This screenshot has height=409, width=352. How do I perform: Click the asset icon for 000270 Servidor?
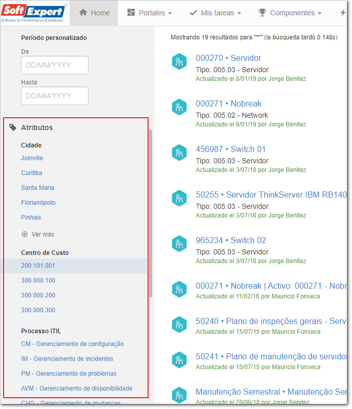tap(179, 61)
